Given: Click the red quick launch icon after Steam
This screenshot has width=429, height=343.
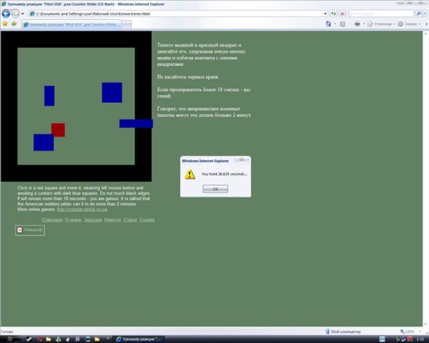Looking at the screenshot, I should point(39,339).
